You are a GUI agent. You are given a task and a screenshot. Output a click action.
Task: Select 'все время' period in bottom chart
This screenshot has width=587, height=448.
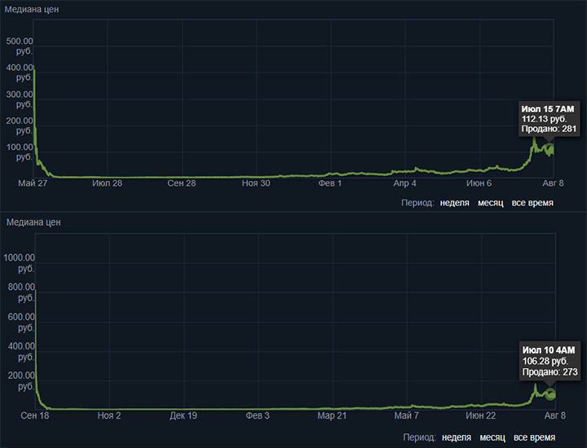(x=534, y=437)
